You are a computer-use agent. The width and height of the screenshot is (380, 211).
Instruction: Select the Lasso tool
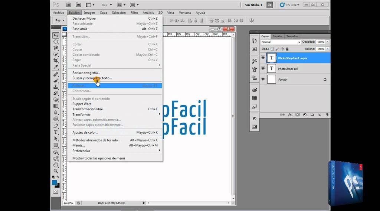pos(56,48)
